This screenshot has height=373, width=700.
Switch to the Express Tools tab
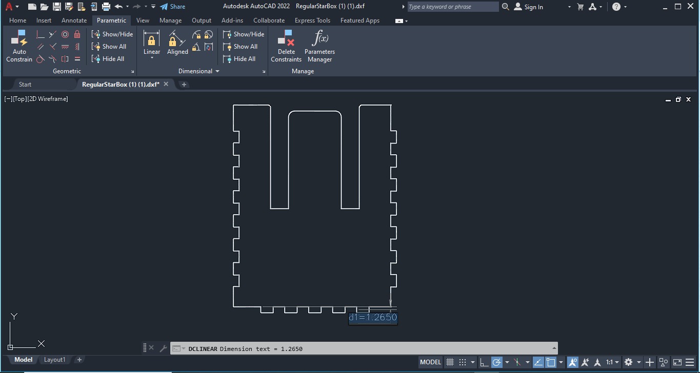pos(312,20)
